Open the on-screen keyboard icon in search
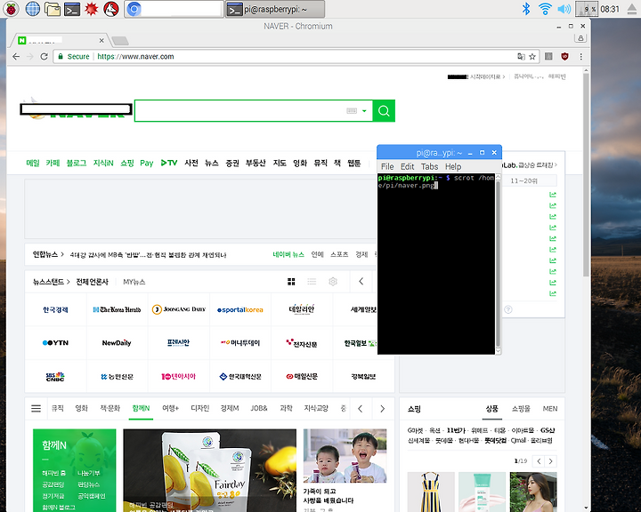 [352, 110]
